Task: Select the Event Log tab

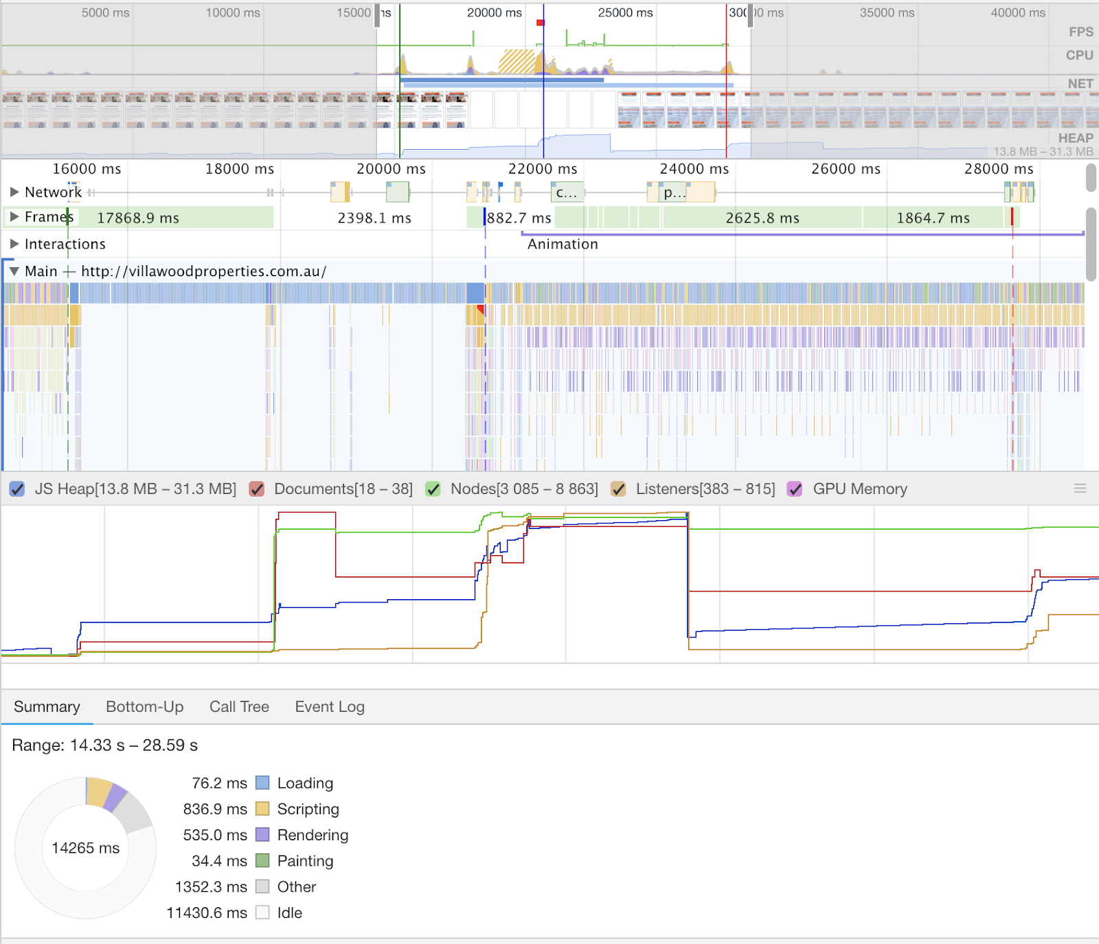Action: 330,707
